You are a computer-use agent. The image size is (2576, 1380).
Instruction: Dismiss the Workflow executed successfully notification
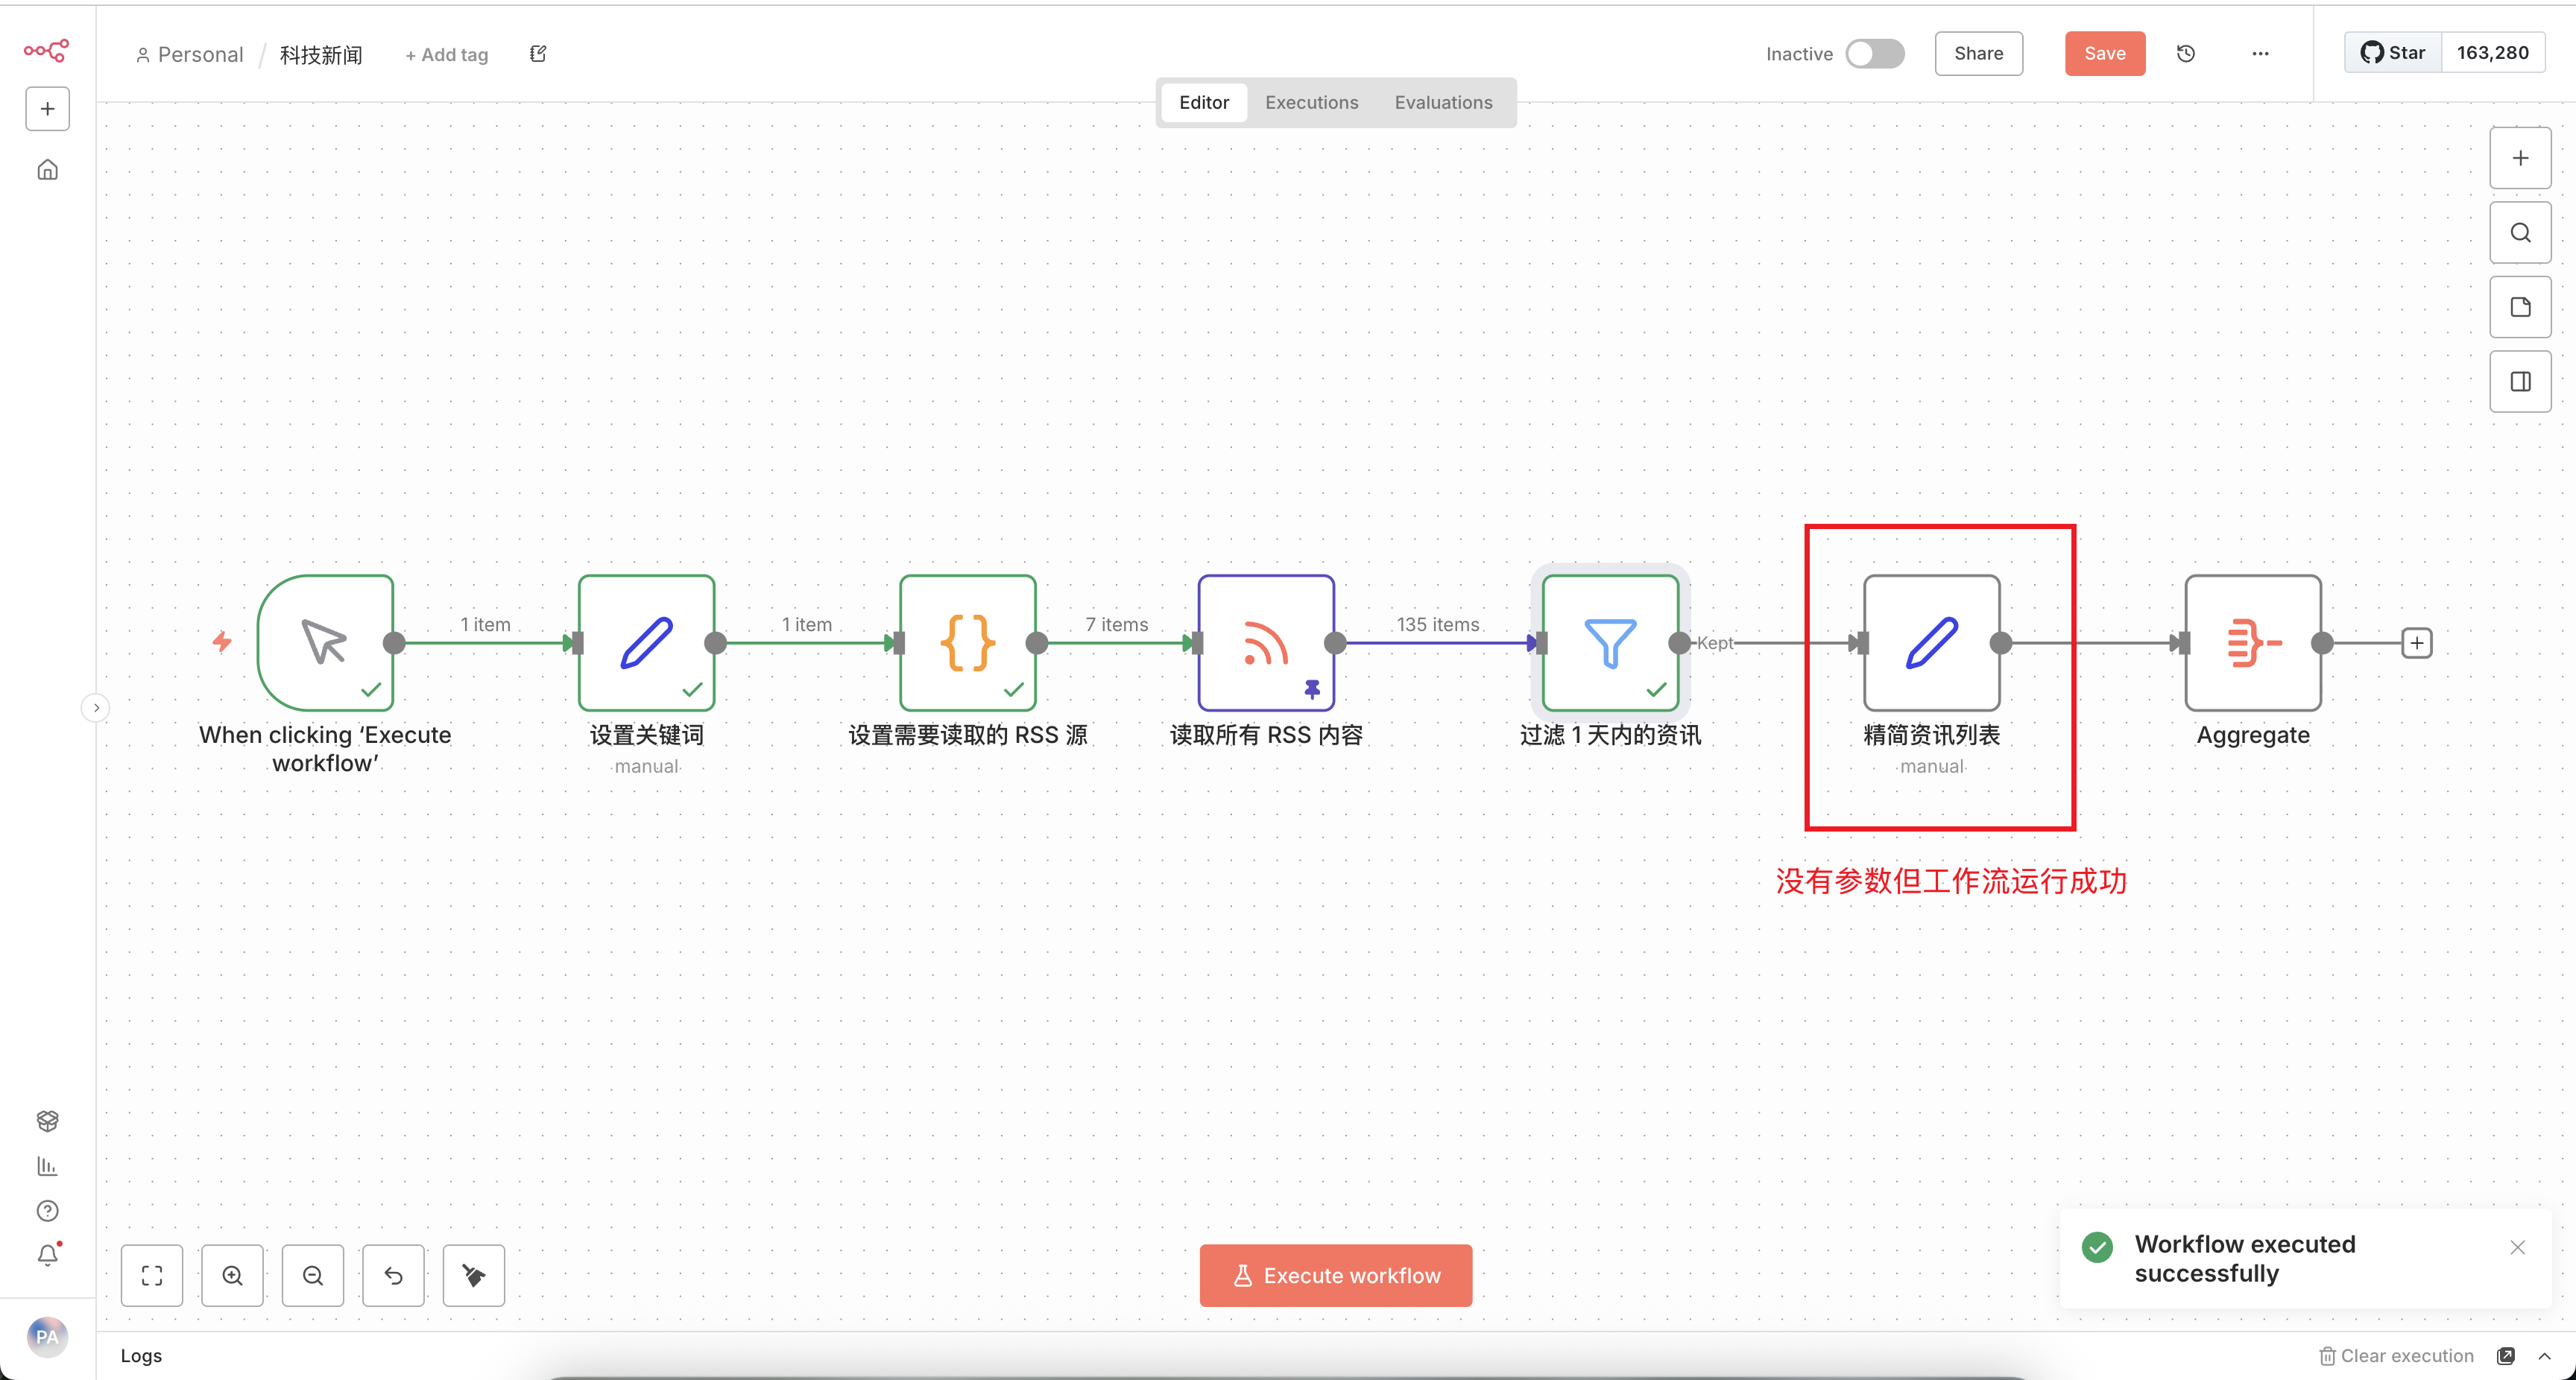point(2517,1247)
